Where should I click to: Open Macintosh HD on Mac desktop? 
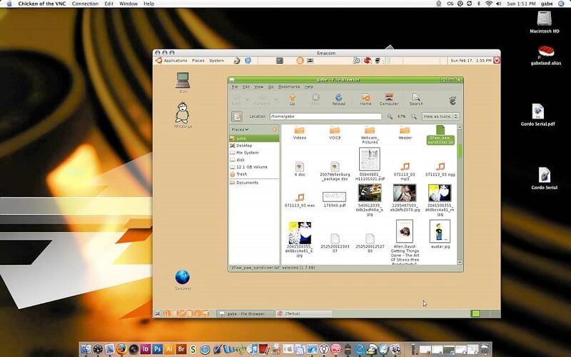click(x=545, y=22)
